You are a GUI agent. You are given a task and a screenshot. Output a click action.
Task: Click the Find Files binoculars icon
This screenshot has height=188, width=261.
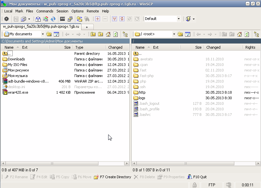point(87,19)
